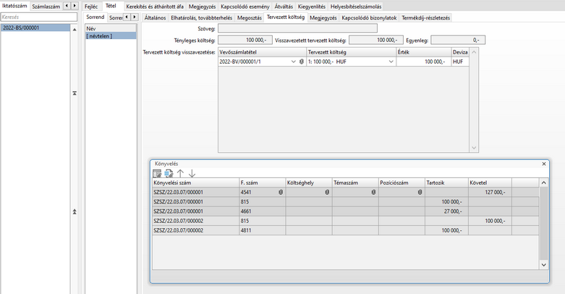This screenshot has width=565, height=294.
Task: Click the first Könyvelés toolbar list icon
Action: 156,173
